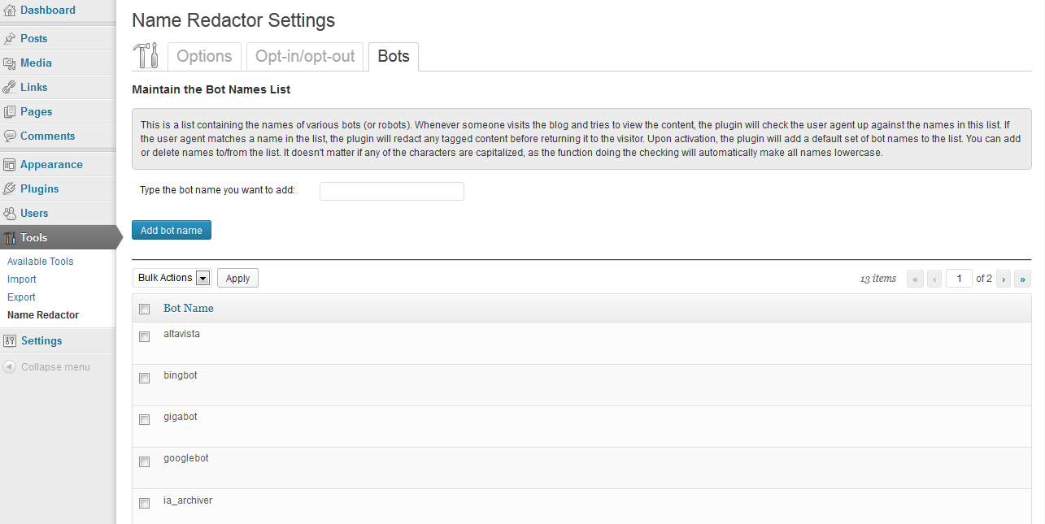Click the gigabot name text
This screenshot has width=1045, height=524.
click(x=181, y=417)
